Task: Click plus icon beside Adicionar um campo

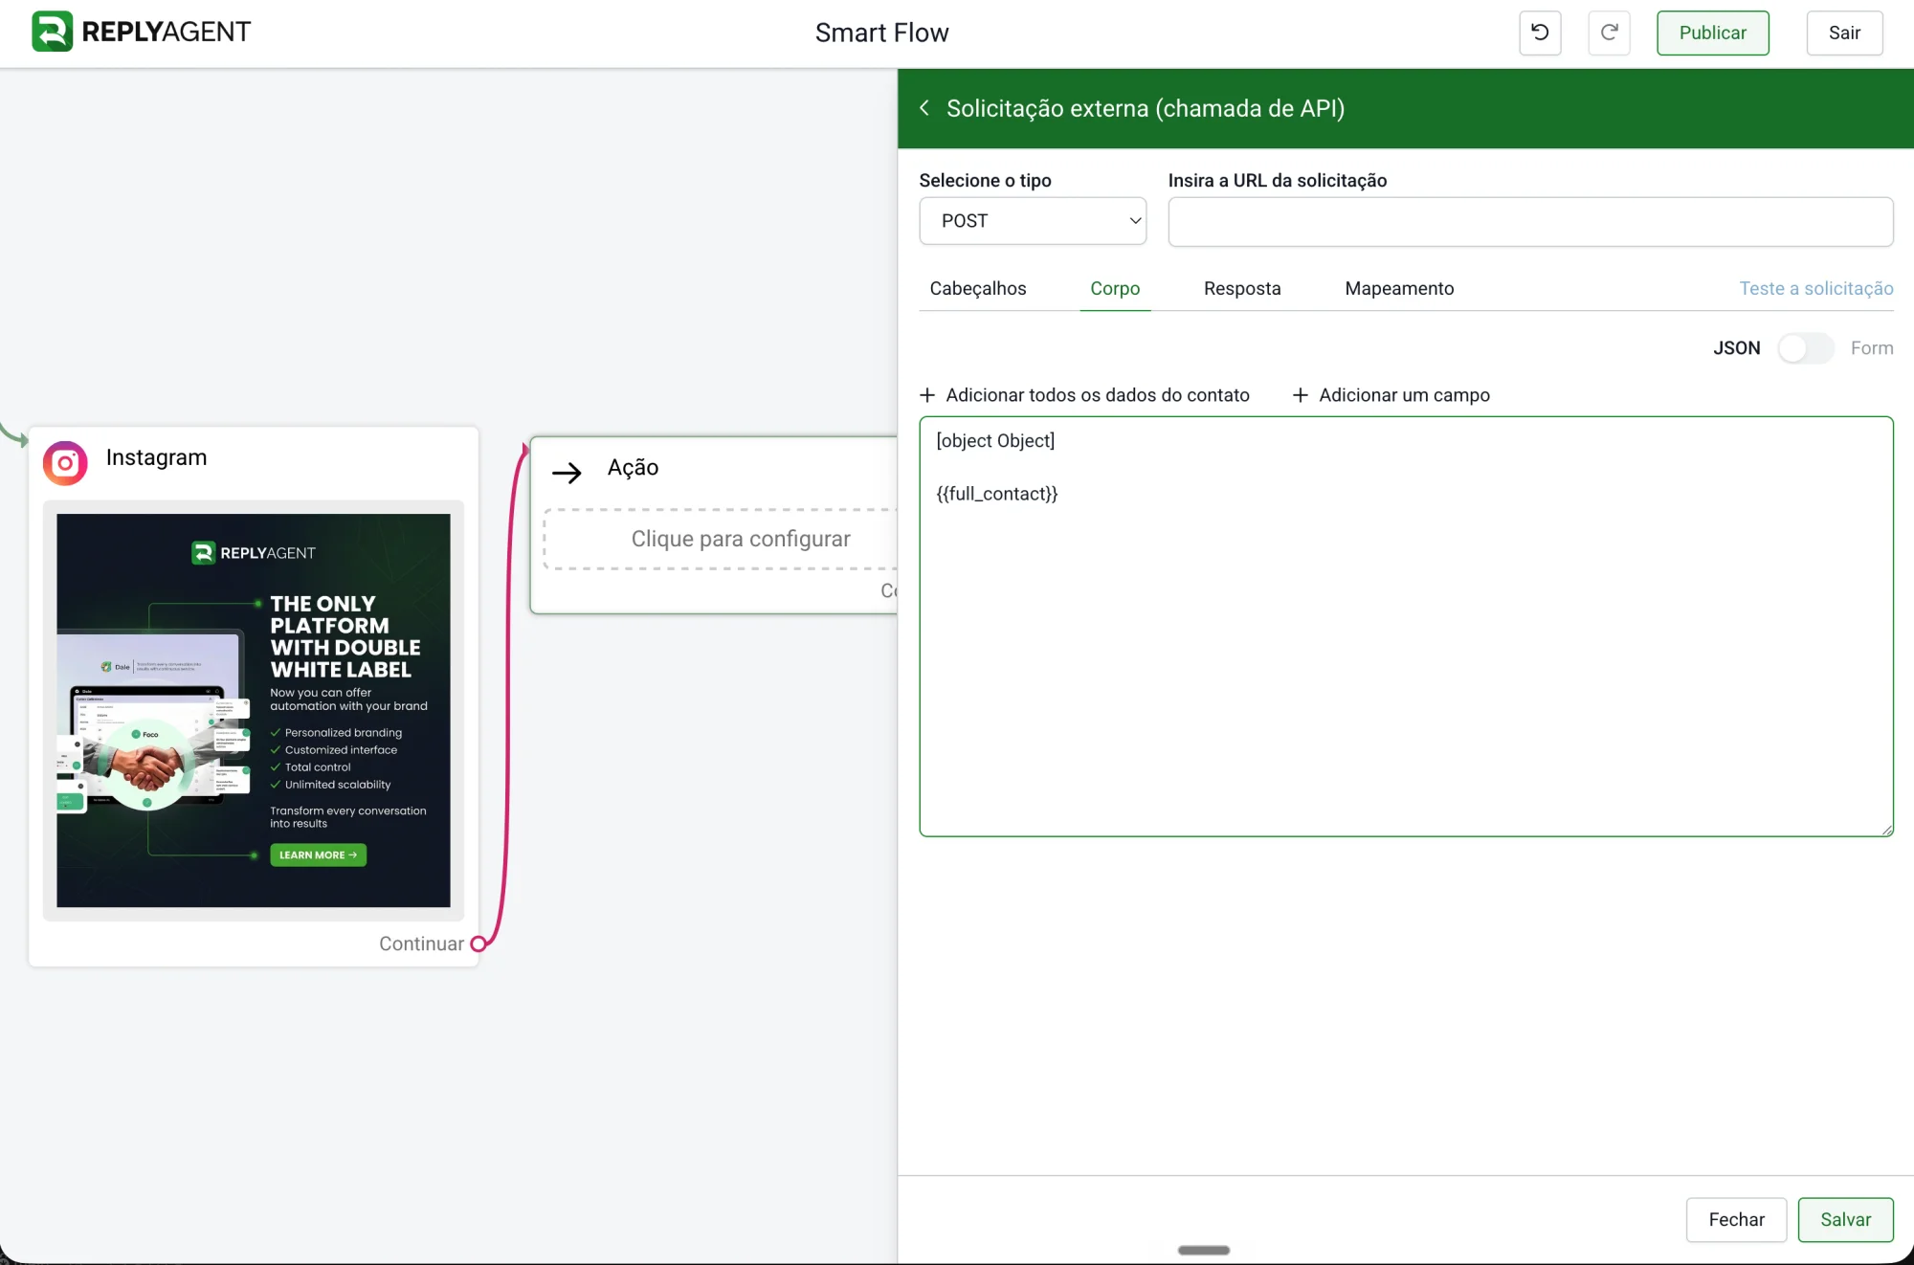Action: coord(1301,395)
